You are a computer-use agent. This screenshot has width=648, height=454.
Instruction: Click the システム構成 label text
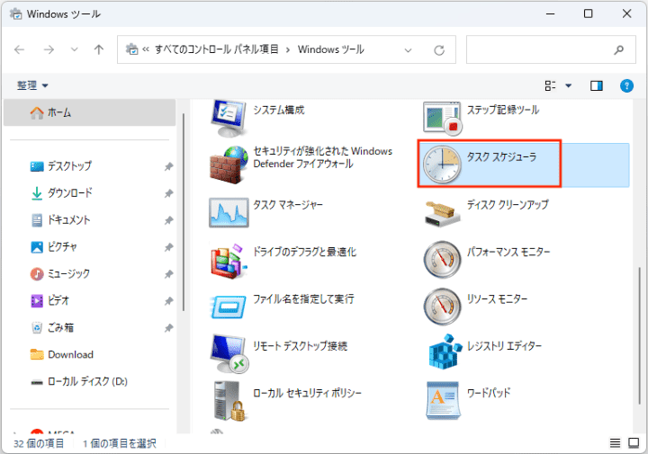click(x=278, y=110)
